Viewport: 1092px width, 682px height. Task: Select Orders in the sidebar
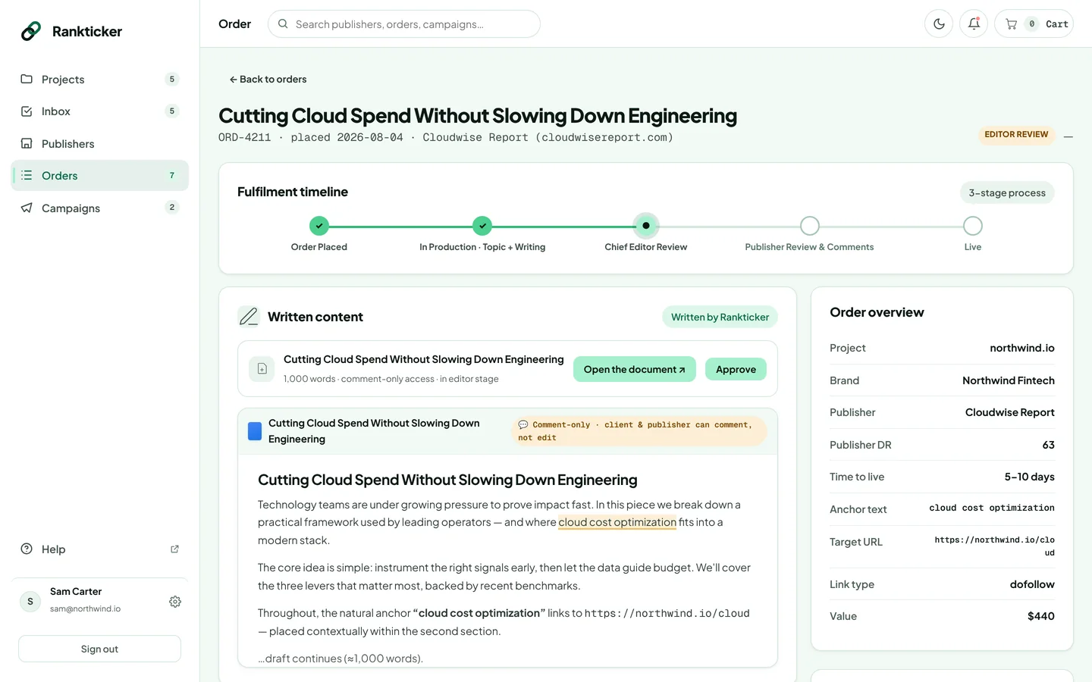tap(99, 176)
